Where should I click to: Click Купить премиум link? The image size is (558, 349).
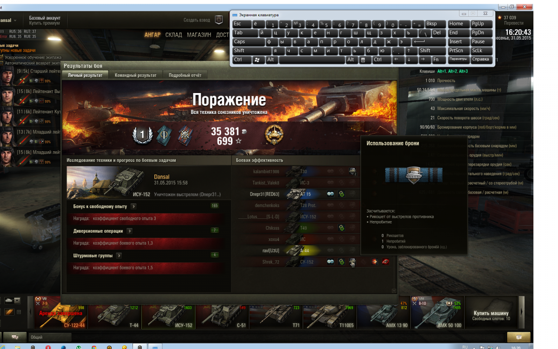44,23
